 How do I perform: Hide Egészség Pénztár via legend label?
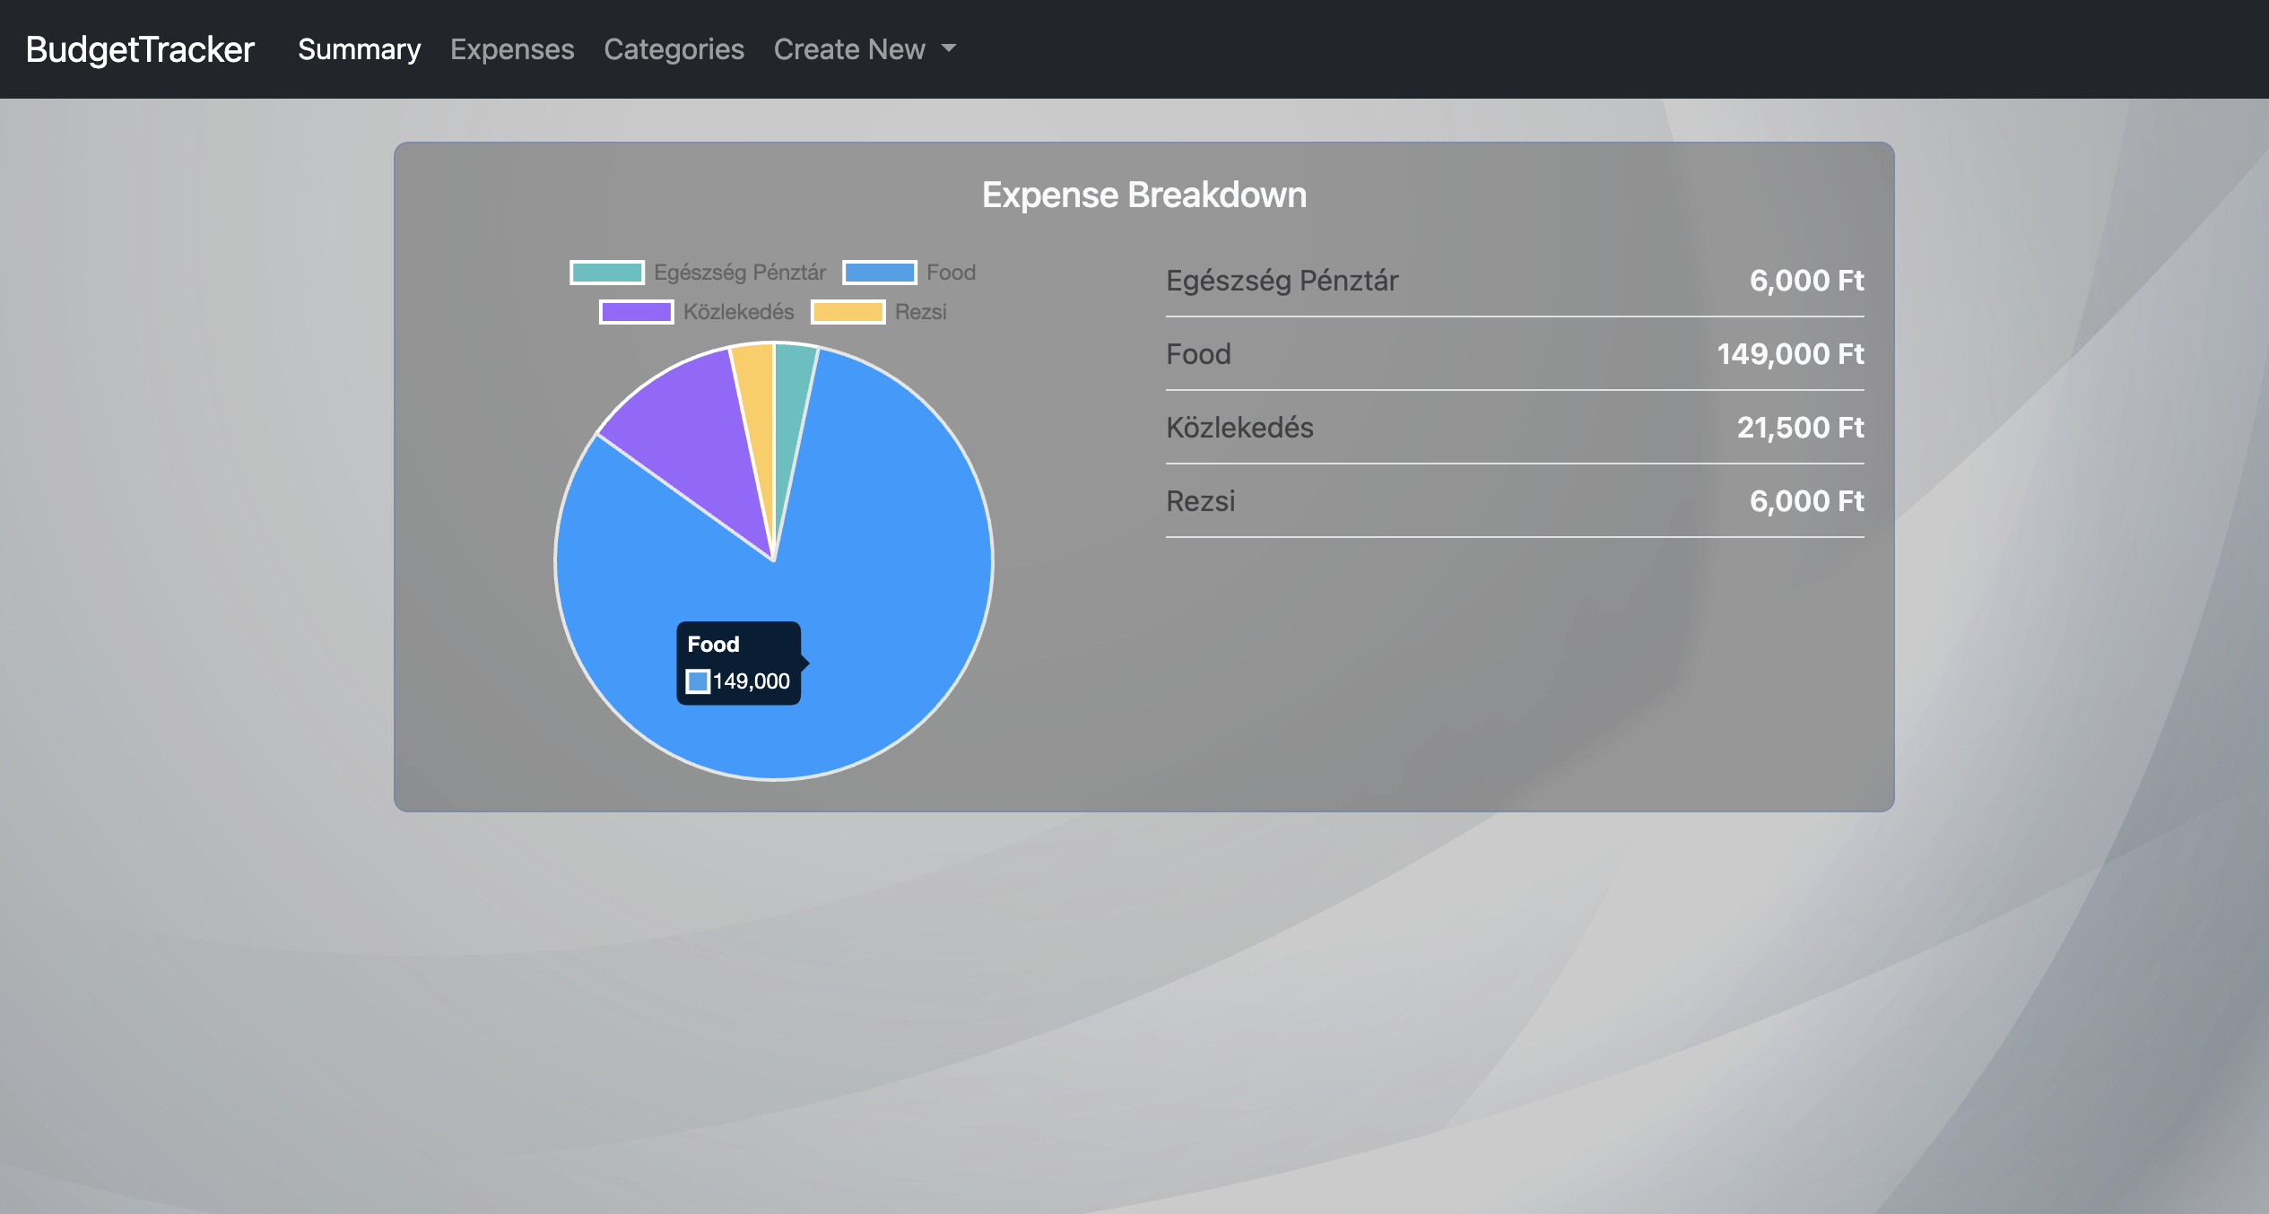739,273
